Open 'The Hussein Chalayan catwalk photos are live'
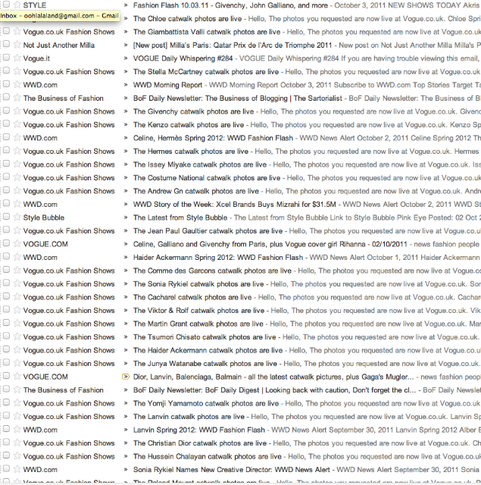The width and height of the screenshot is (481, 485). 208,456
